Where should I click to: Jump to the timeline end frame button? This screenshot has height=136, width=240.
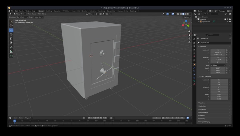coord(101,118)
